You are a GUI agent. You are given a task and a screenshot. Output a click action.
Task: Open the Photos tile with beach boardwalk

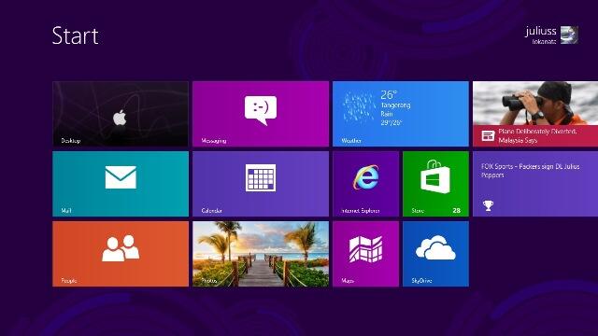tap(261, 254)
